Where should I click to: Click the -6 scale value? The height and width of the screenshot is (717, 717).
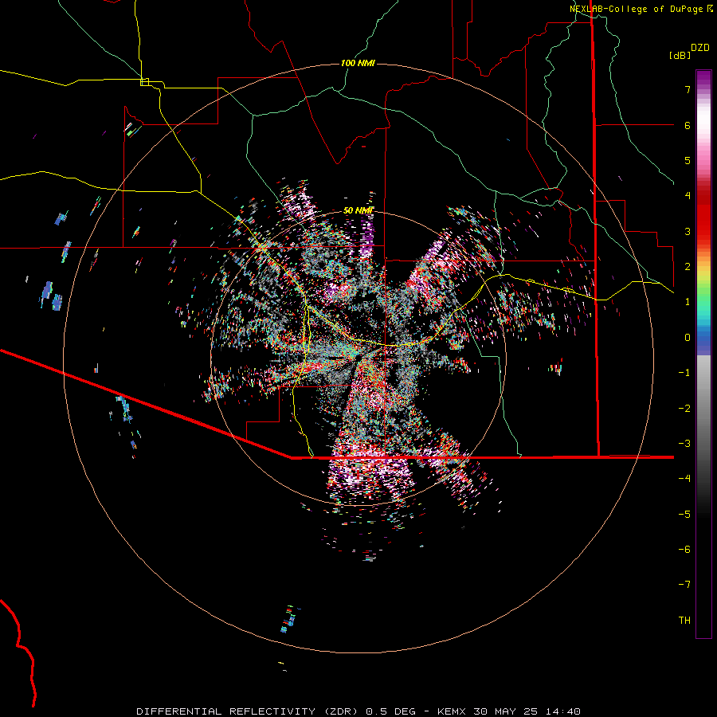pos(684,550)
